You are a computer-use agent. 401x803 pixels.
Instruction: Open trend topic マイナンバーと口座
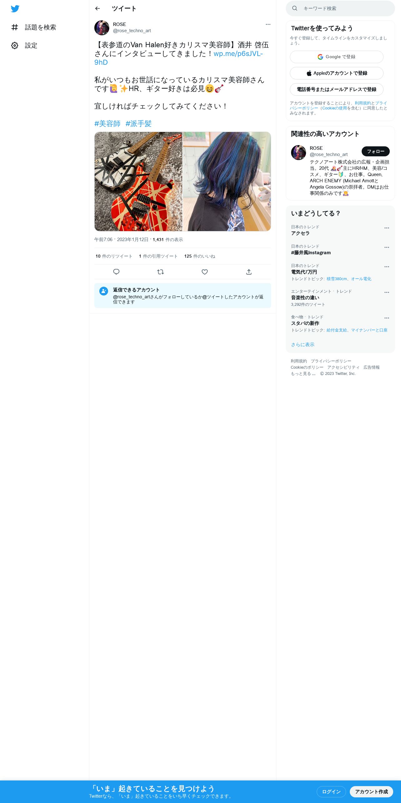point(369,330)
